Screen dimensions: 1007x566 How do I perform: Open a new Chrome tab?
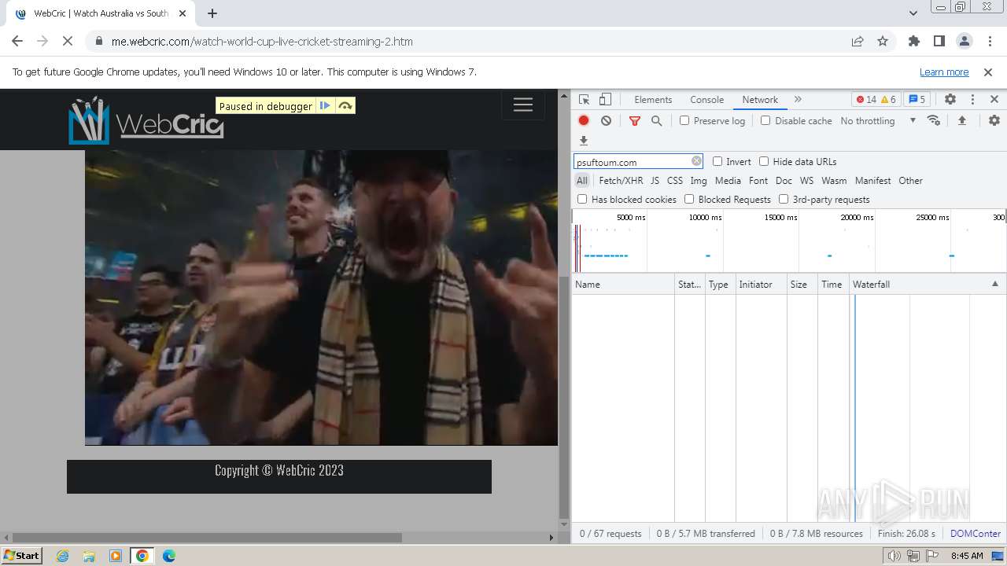click(x=212, y=13)
